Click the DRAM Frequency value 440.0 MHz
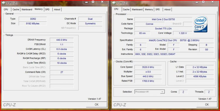The image size is (220, 111). (62, 40)
